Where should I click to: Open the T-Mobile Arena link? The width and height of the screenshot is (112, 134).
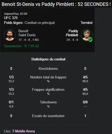pyautogui.click(x=24, y=131)
